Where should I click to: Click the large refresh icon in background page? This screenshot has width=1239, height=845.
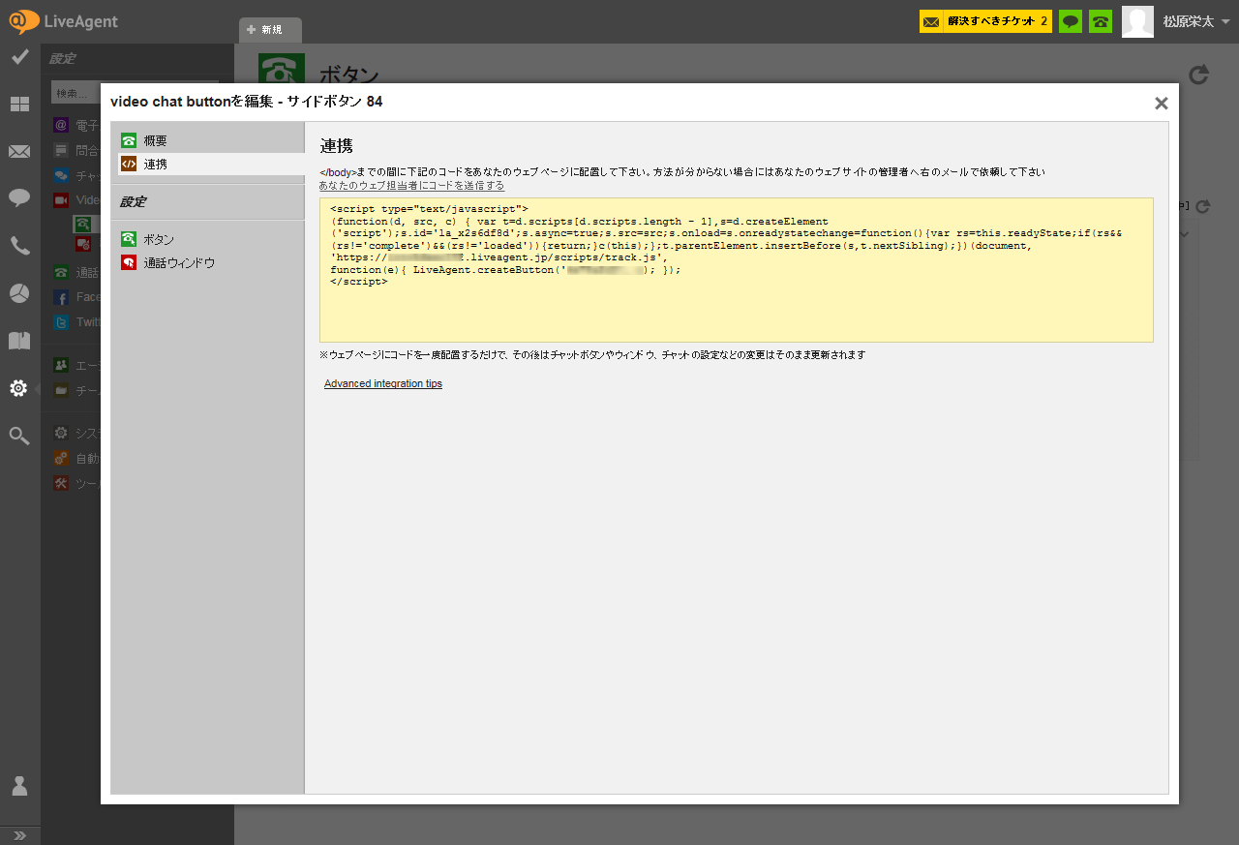coord(1199,75)
